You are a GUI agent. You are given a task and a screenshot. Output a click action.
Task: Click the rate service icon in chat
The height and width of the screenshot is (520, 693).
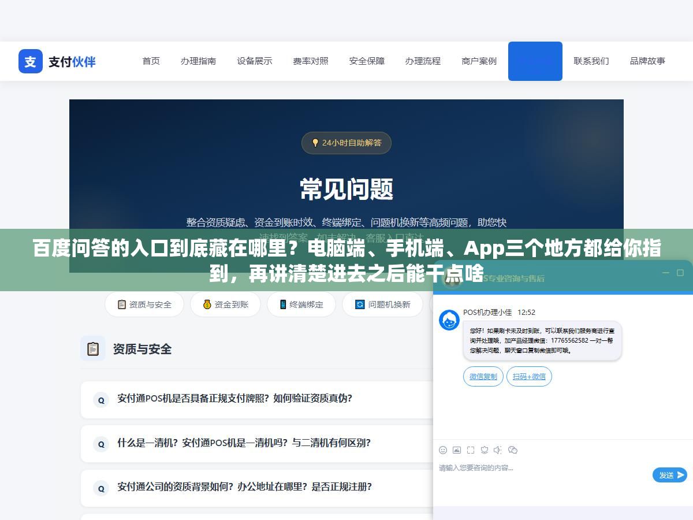coord(485,450)
